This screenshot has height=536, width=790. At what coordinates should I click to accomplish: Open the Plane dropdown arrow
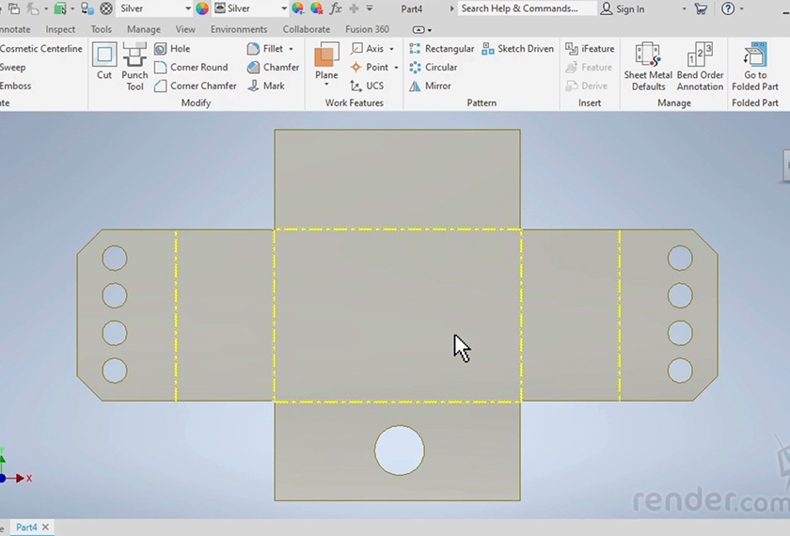pyautogui.click(x=326, y=86)
